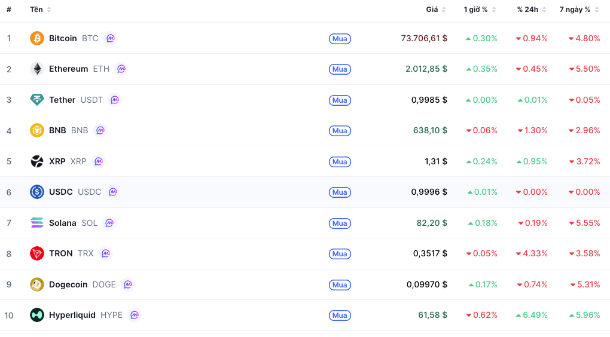The width and height of the screenshot is (610, 337).
Task: Click the BNB logo icon
Action: 37,130
